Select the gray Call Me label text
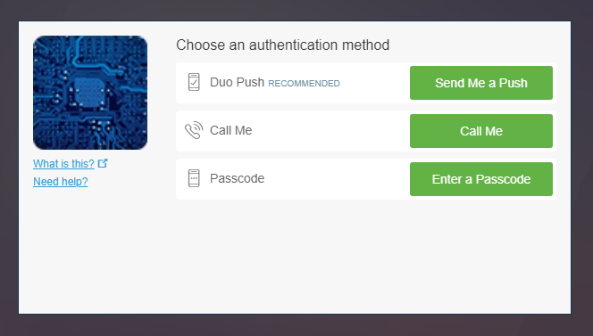The height and width of the screenshot is (336, 593). [x=230, y=130]
